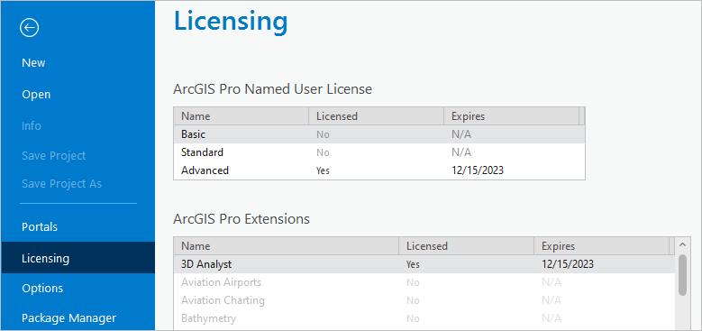Click Licensed column header in Named User License table
This screenshot has height=331, width=702.
[376, 116]
